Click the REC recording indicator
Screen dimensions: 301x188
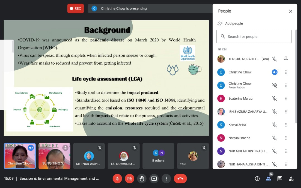[76, 8]
